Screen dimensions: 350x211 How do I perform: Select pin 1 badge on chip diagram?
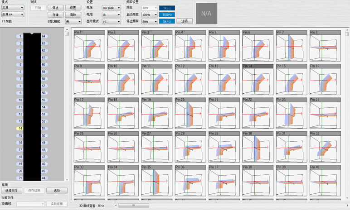click(20, 36)
